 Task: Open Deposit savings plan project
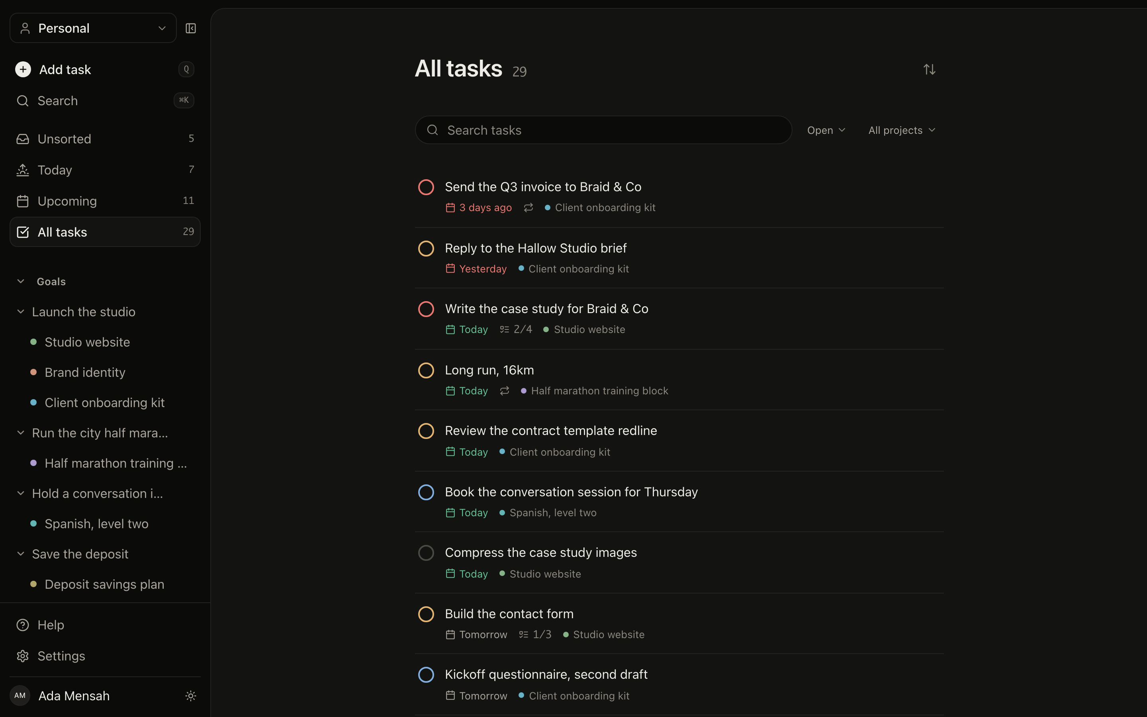pos(104,584)
